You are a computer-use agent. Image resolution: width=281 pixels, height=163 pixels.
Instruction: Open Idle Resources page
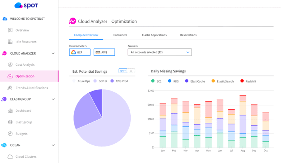coord(26,42)
